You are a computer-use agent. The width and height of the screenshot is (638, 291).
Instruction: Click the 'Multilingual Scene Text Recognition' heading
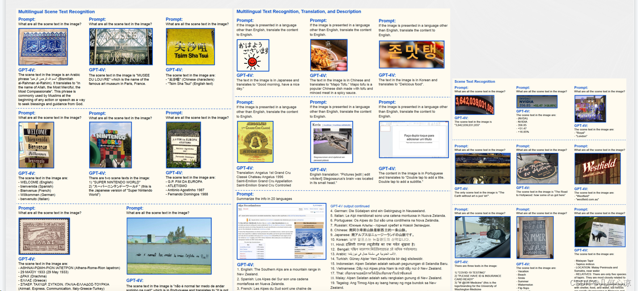56,12
